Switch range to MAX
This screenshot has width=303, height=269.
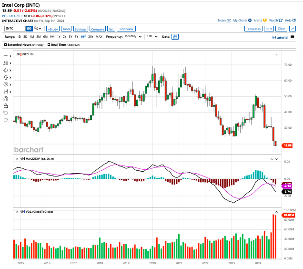point(99,37)
